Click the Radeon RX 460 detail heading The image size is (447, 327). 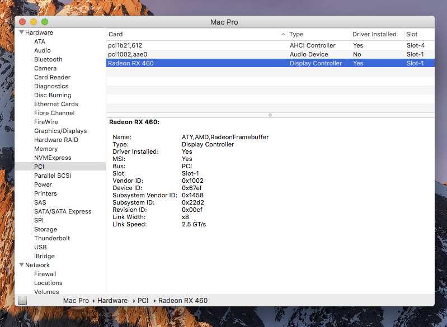coord(134,122)
